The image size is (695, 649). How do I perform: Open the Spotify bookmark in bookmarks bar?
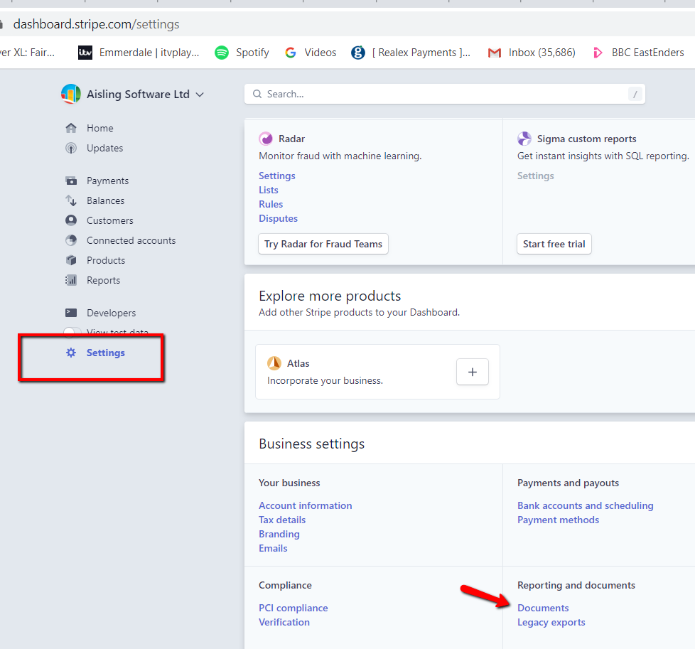coord(242,53)
